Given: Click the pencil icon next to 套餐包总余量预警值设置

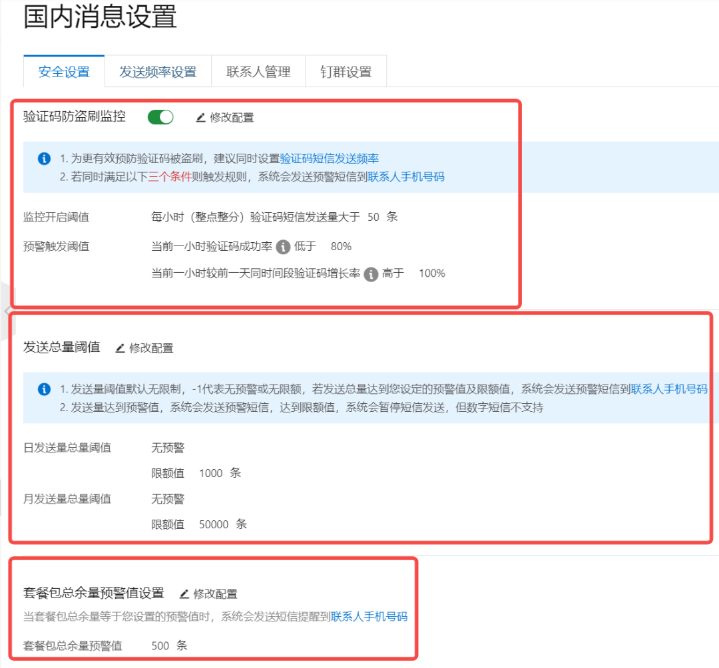Looking at the screenshot, I should point(184,593).
